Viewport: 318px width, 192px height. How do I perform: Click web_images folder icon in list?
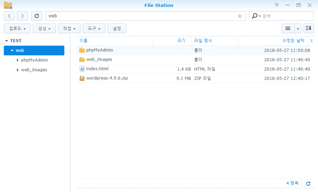click(82, 60)
